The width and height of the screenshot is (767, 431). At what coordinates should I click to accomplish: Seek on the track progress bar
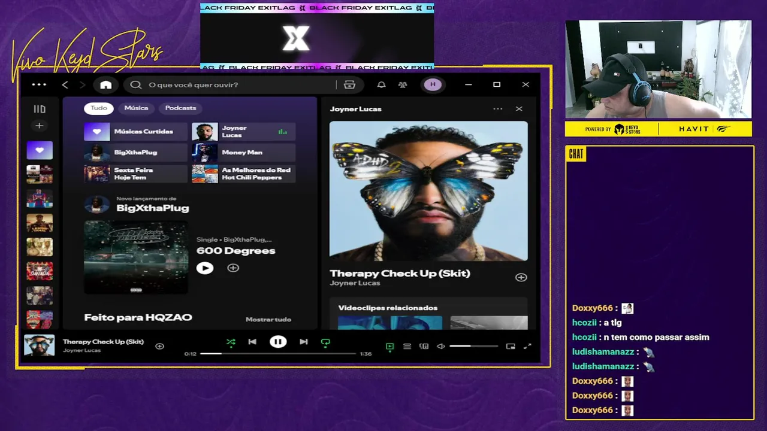[x=278, y=354]
